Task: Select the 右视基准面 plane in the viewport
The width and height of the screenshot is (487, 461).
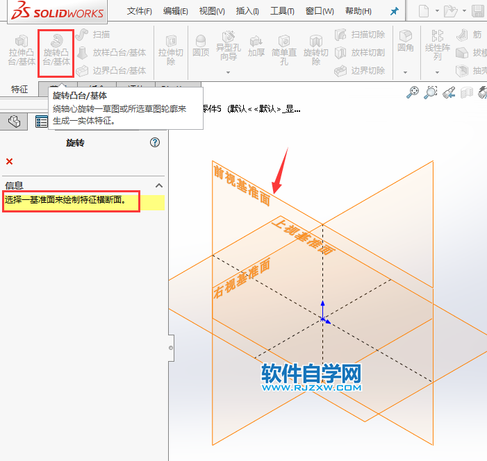Action: [x=242, y=278]
